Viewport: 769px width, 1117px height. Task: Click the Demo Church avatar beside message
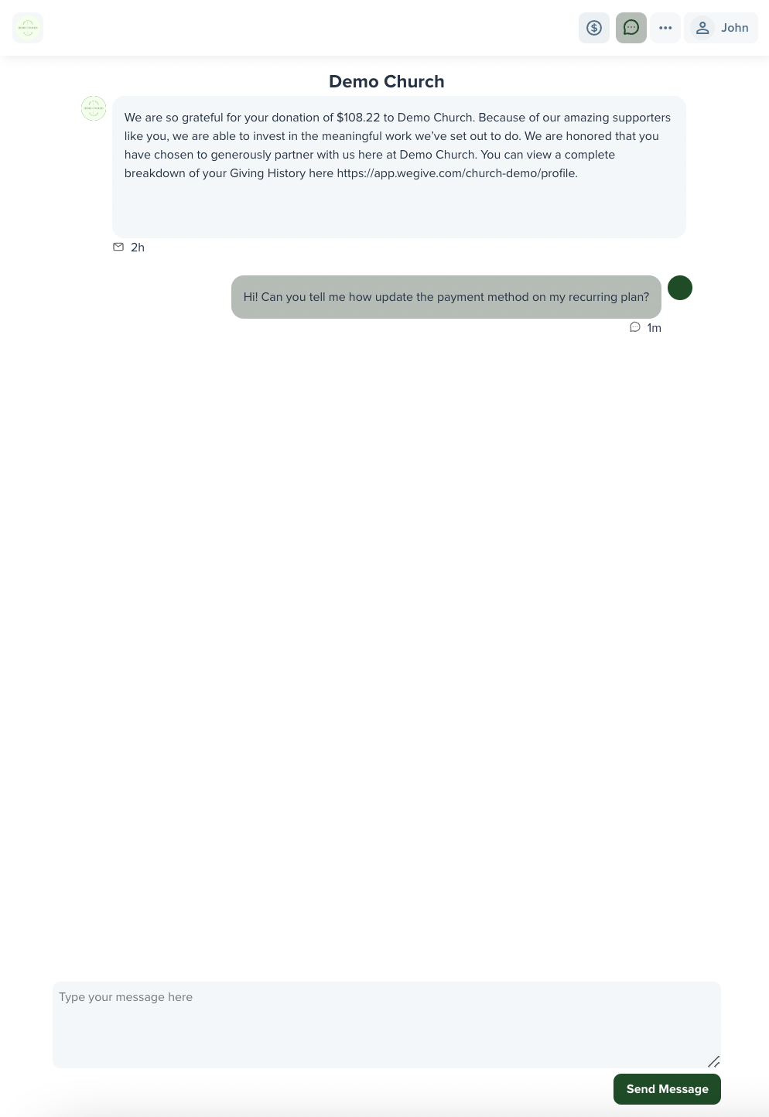(x=94, y=108)
